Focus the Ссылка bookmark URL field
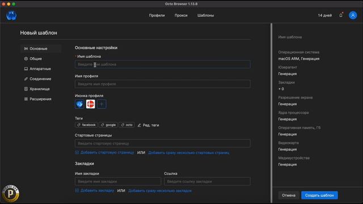The width and height of the screenshot is (363, 204). (207, 181)
